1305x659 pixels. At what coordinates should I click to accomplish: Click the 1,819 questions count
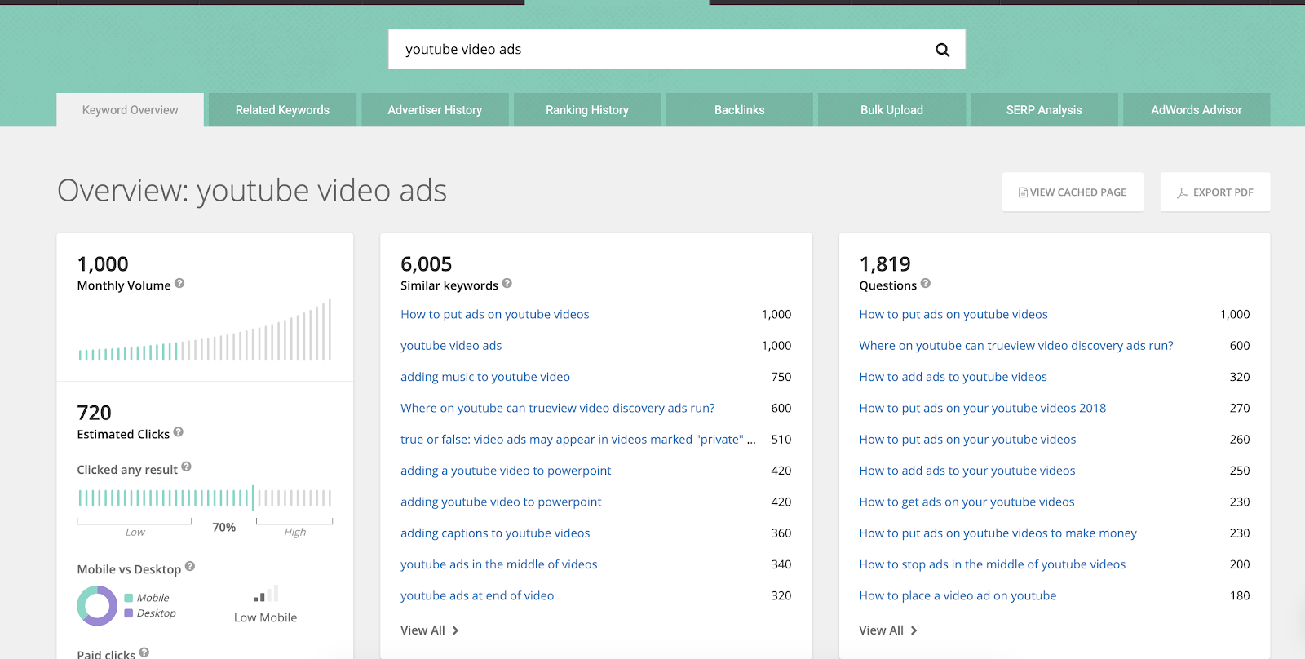(x=885, y=264)
